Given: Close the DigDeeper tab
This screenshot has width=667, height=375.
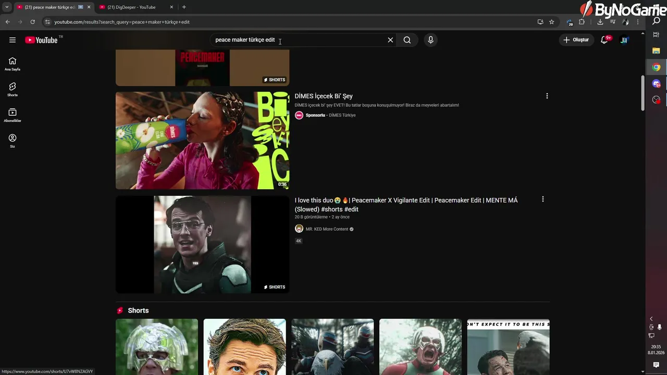Looking at the screenshot, I should [171, 7].
